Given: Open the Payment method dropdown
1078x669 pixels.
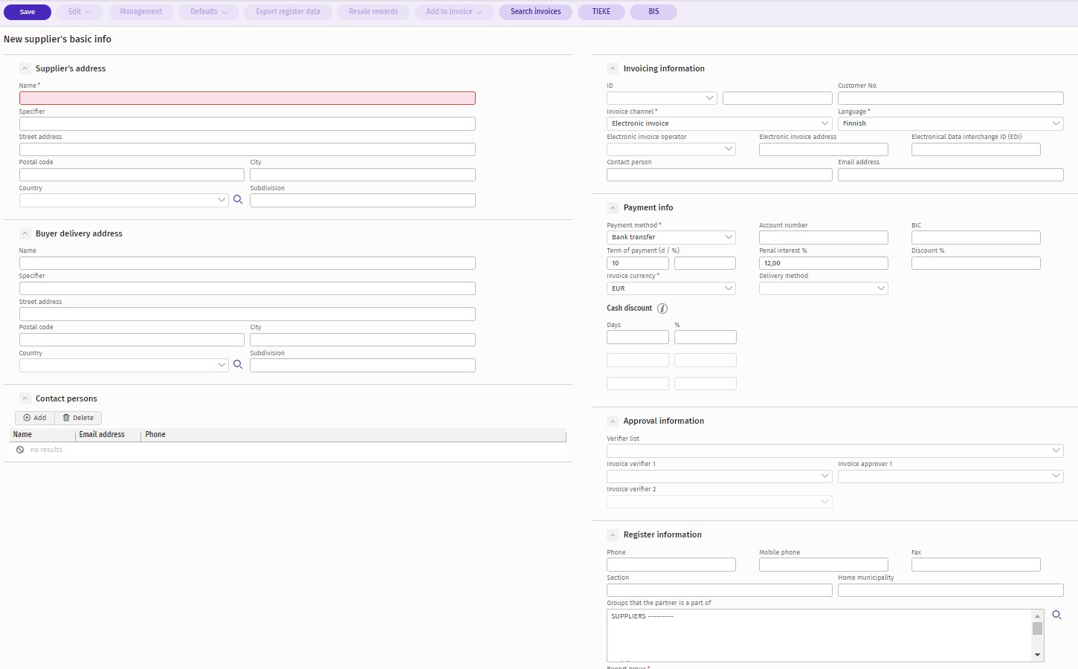Looking at the screenshot, I should click(x=671, y=237).
